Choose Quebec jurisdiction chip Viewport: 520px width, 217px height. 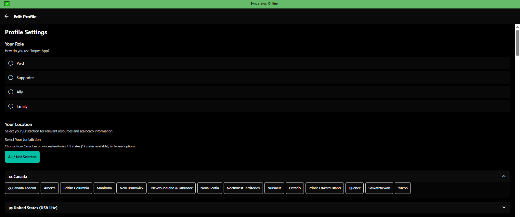pos(355,188)
